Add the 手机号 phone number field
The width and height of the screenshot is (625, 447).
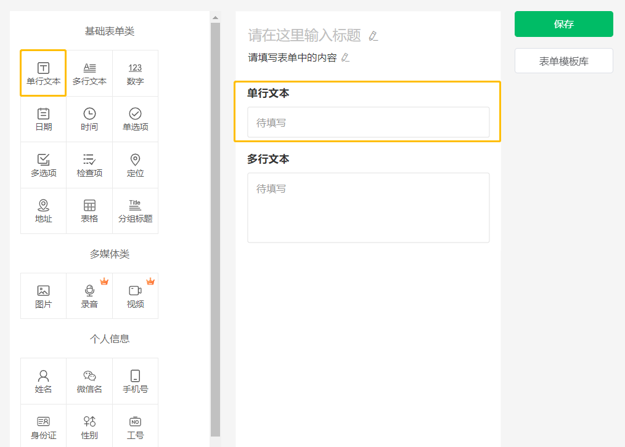tap(135, 381)
